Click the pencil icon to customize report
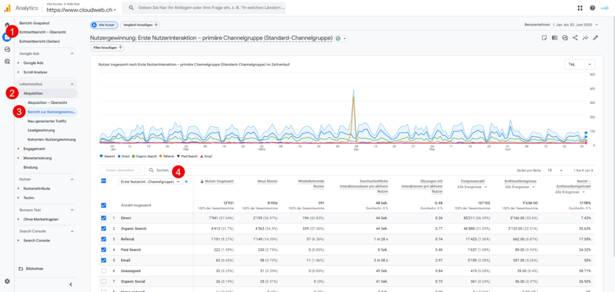The height and width of the screenshot is (292, 615). [595, 38]
